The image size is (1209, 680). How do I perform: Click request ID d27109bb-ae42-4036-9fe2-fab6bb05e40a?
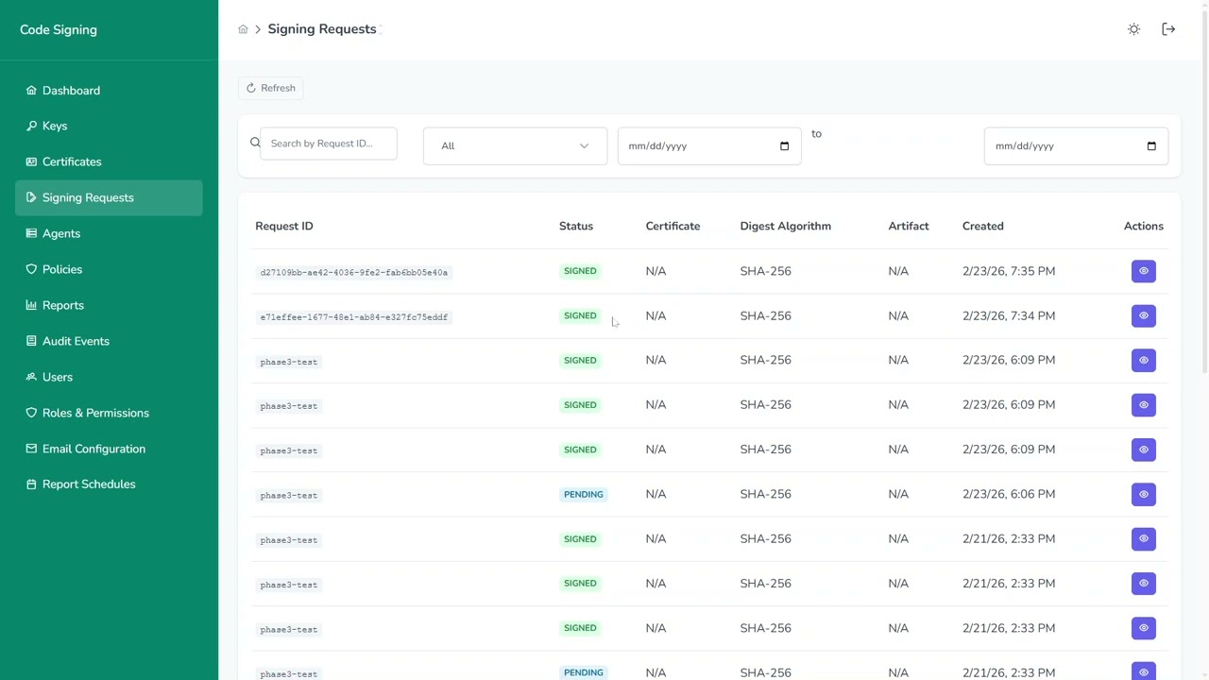click(x=354, y=272)
